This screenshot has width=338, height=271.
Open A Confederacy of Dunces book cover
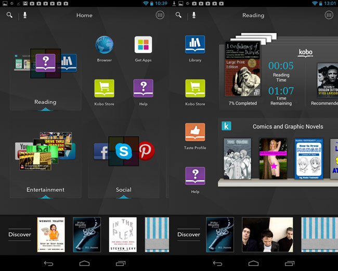pyautogui.click(x=242, y=68)
